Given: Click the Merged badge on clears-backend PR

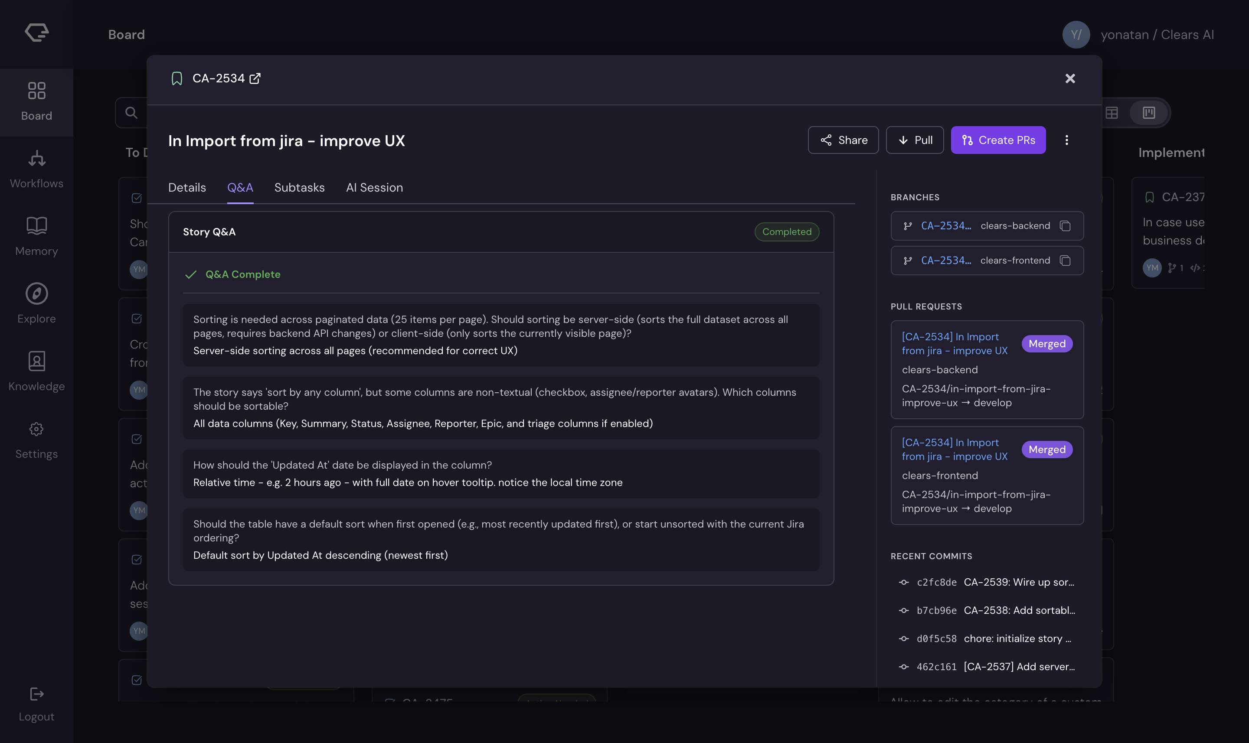Looking at the screenshot, I should [x=1046, y=344].
